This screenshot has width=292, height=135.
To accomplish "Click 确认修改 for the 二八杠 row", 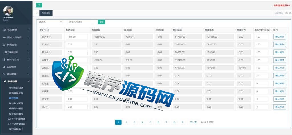I will click(x=279, y=107).
